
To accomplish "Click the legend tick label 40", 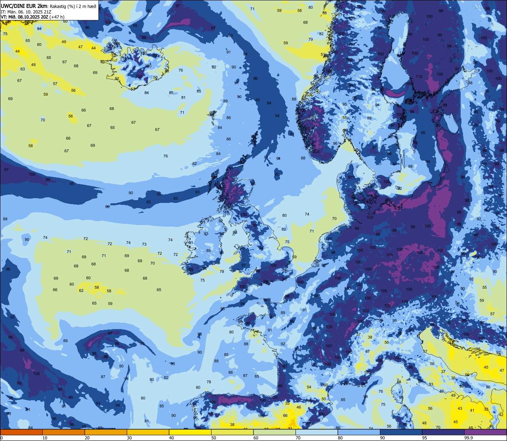I will coord(172,438).
